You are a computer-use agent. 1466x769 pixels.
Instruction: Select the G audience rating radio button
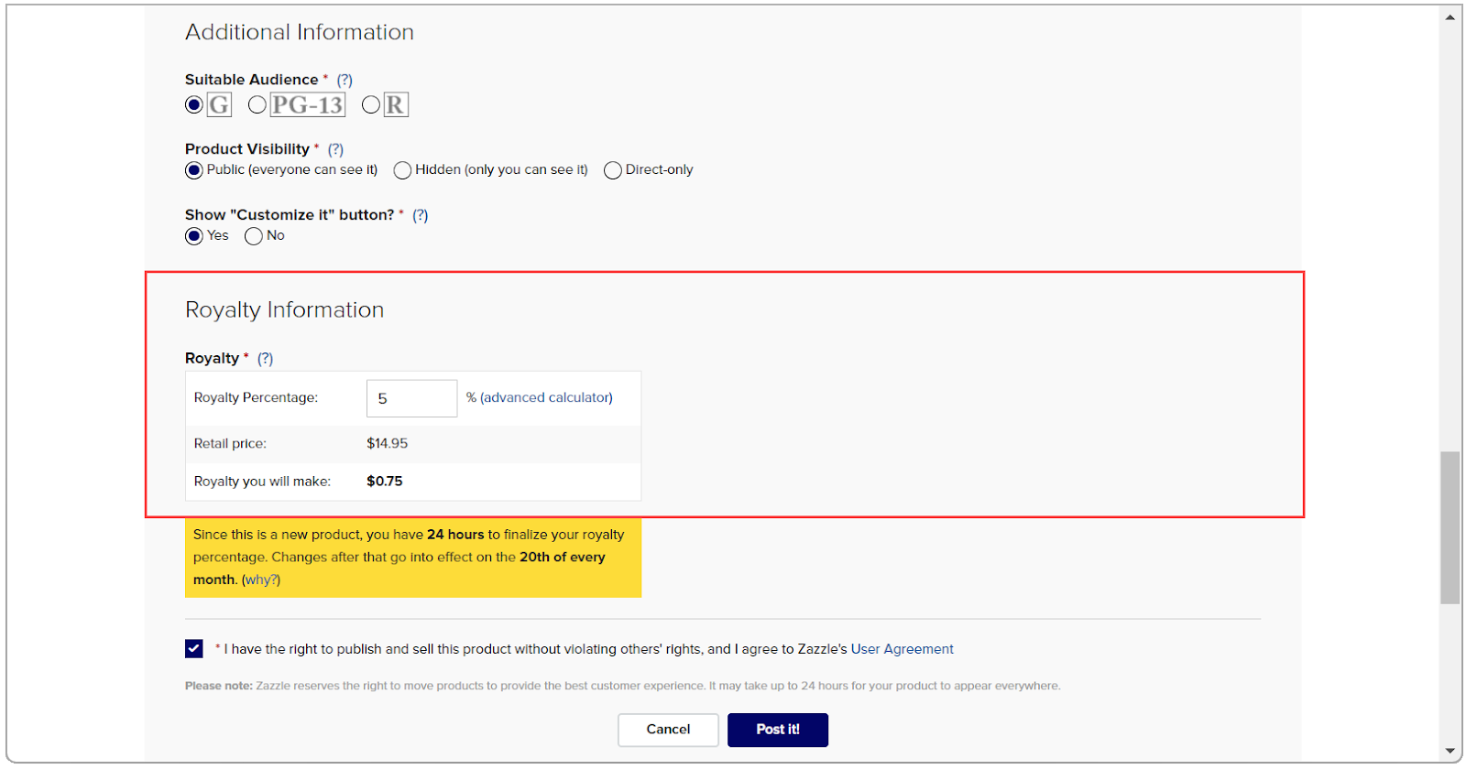[193, 104]
